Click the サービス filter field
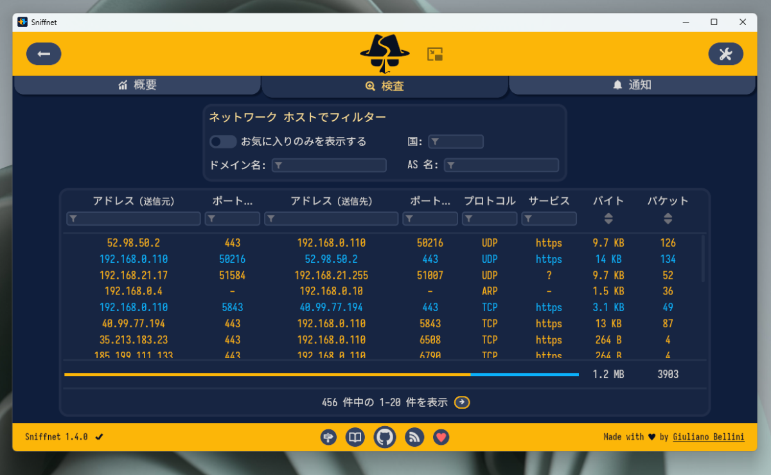This screenshot has width=771, height=475. click(549, 219)
